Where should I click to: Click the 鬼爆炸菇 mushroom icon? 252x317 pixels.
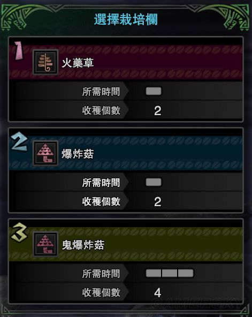pyautogui.click(x=45, y=244)
